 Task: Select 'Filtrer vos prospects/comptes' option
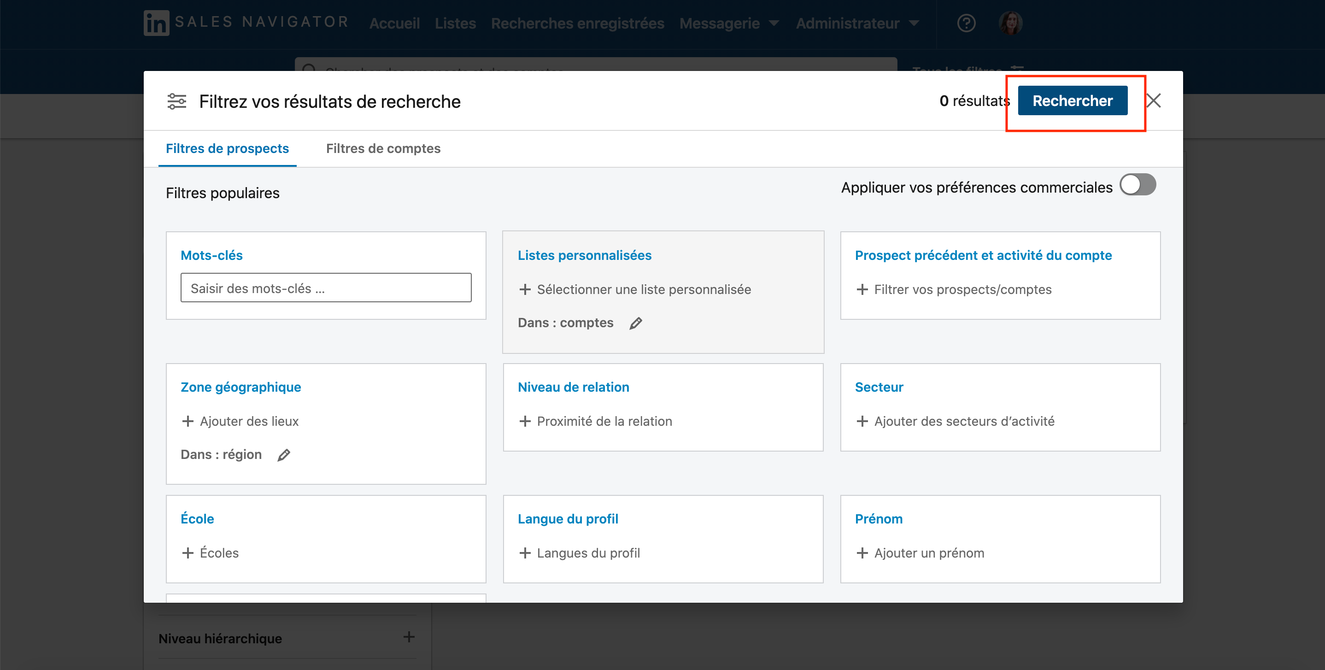(963, 290)
